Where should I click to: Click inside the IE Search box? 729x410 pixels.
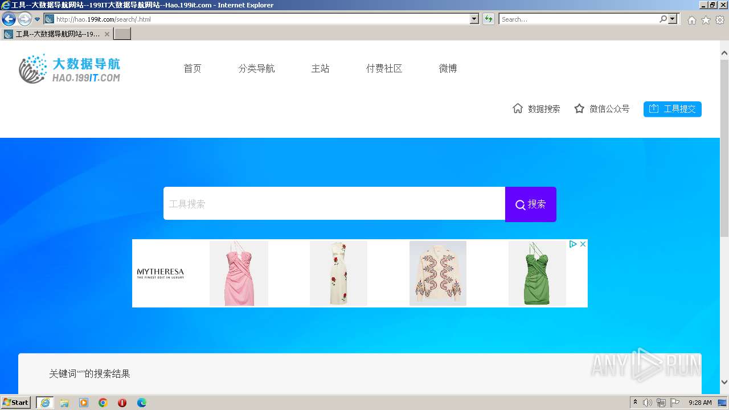pyautogui.click(x=578, y=19)
